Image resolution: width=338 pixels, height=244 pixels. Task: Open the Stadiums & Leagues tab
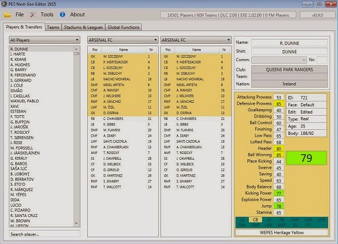click(x=83, y=28)
